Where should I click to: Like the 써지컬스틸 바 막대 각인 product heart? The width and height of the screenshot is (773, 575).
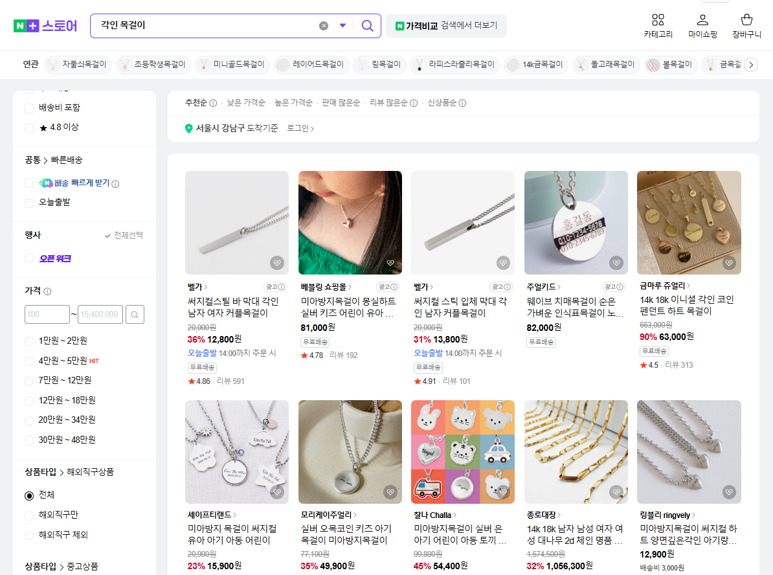(x=277, y=263)
